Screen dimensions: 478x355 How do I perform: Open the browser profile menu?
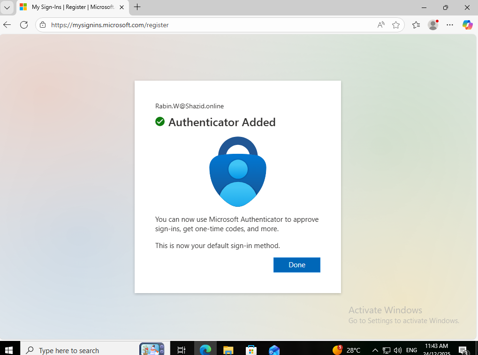(433, 25)
